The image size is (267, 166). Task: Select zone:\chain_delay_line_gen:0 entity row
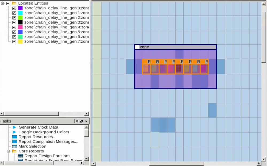pyautogui.click(x=57, y=8)
